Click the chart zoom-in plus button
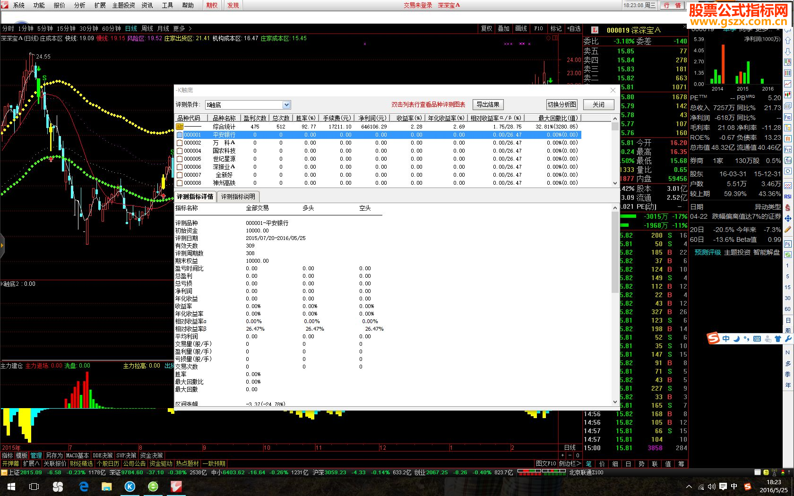The height and width of the screenshot is (496, 794). point(562,455)
